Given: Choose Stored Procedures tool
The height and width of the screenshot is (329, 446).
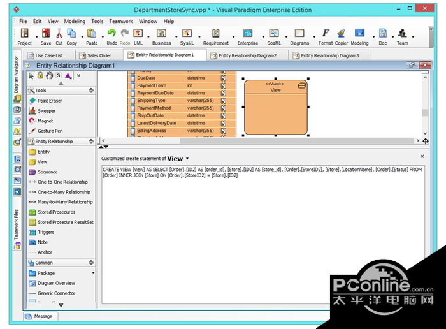Looking at the screenshot, I should 52,212.
